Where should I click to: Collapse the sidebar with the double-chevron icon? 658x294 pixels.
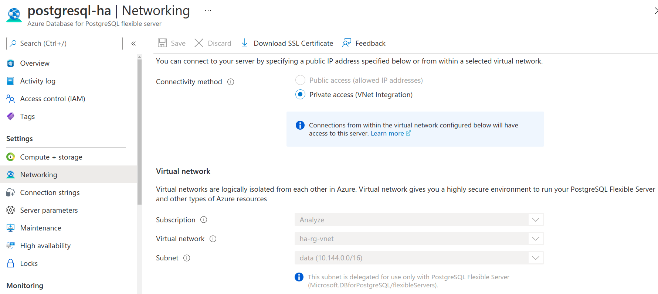click(x=133, y=44)
